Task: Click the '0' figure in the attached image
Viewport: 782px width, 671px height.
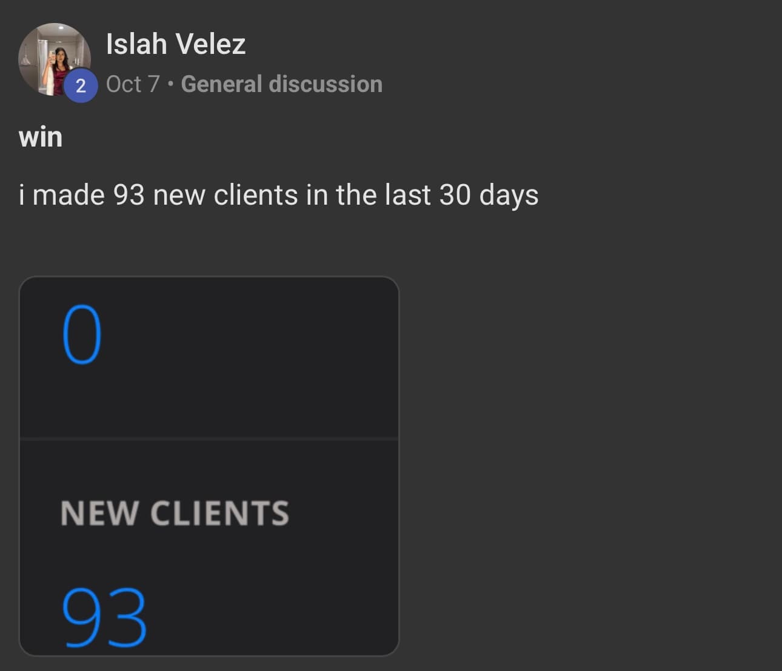Action: (x=82, y=335)
